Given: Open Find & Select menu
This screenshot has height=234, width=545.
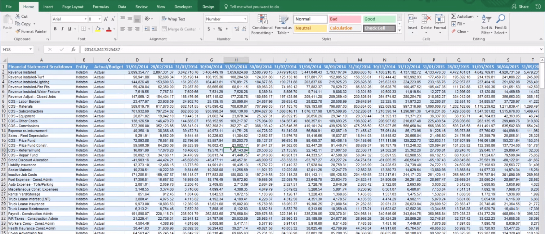Looking at the screenshot, I should tap(501, 24).
